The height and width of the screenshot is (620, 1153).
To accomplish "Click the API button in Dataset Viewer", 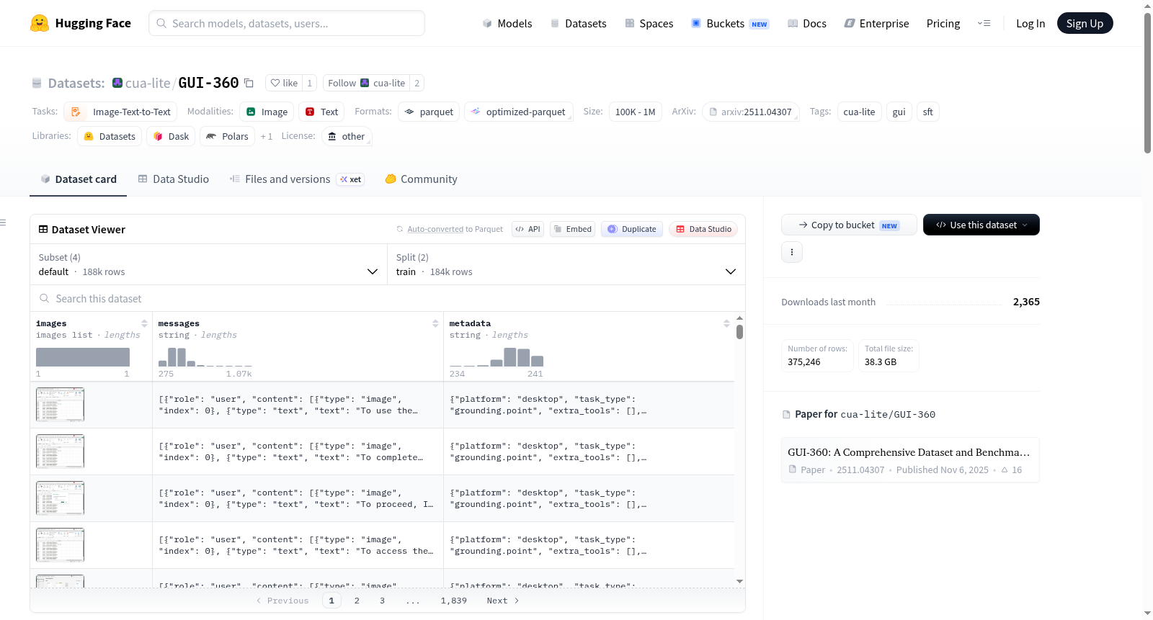I will 527,229.
